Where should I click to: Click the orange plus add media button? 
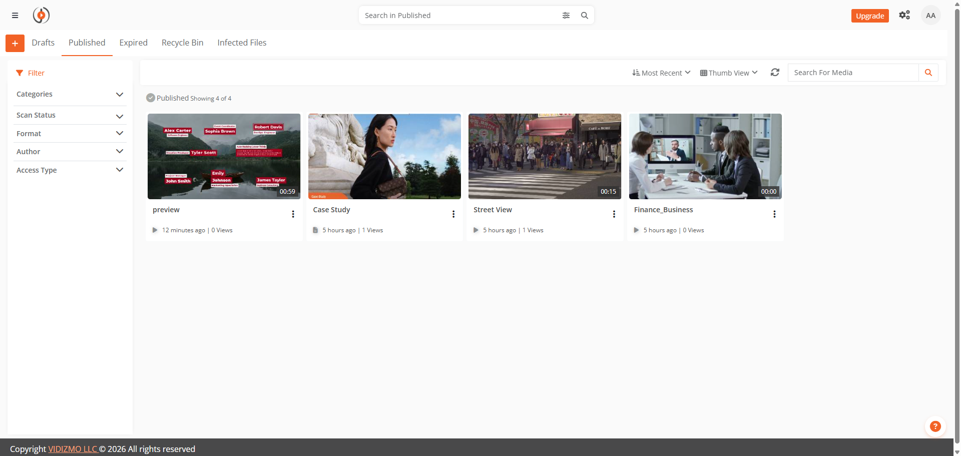tap(15, 44)
